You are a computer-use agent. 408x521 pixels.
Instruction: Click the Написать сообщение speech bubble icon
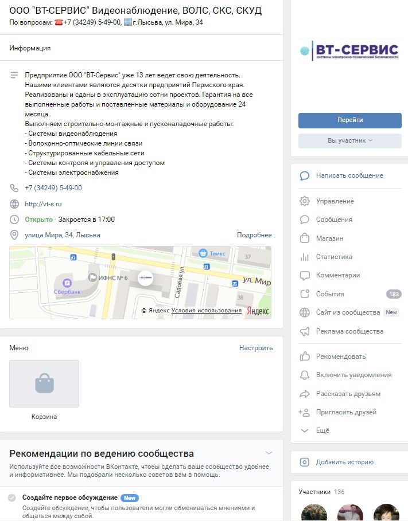point(305,175)
